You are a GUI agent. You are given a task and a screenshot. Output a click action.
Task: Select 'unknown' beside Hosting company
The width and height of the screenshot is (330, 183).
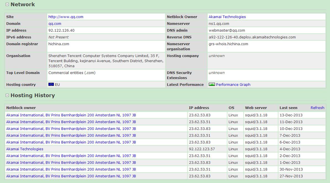217,56
